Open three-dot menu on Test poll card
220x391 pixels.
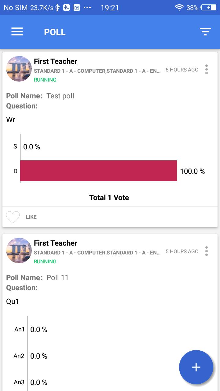[x=207, y=69]
